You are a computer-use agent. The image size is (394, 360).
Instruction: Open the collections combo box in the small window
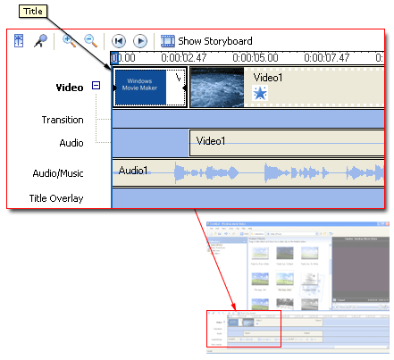(x=293, y=234)
